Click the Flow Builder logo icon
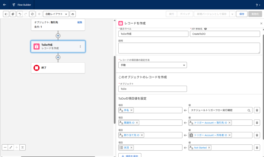 coord(14,5)
